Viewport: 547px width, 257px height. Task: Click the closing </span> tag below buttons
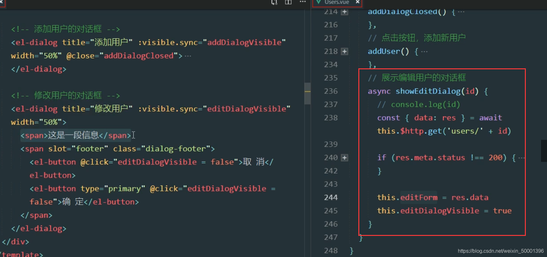click(36, 215)
